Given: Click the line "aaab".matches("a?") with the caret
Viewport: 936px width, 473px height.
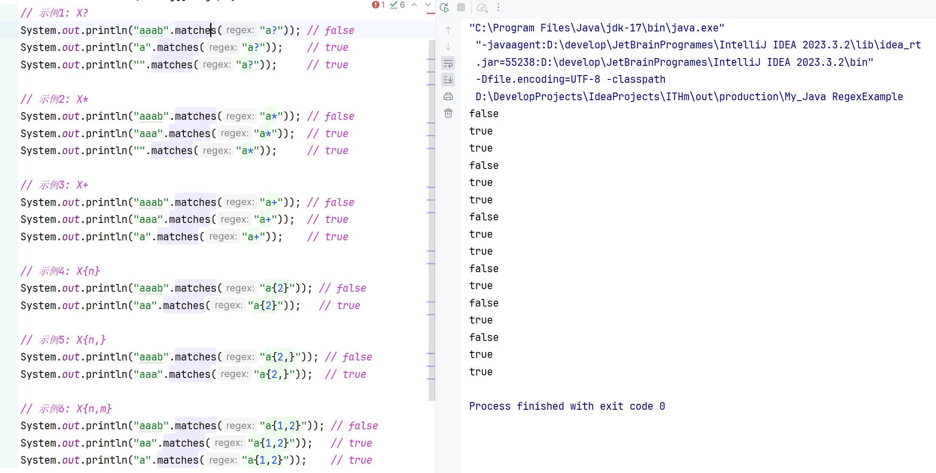Looking at the screenshot, I should coord(187,30).
